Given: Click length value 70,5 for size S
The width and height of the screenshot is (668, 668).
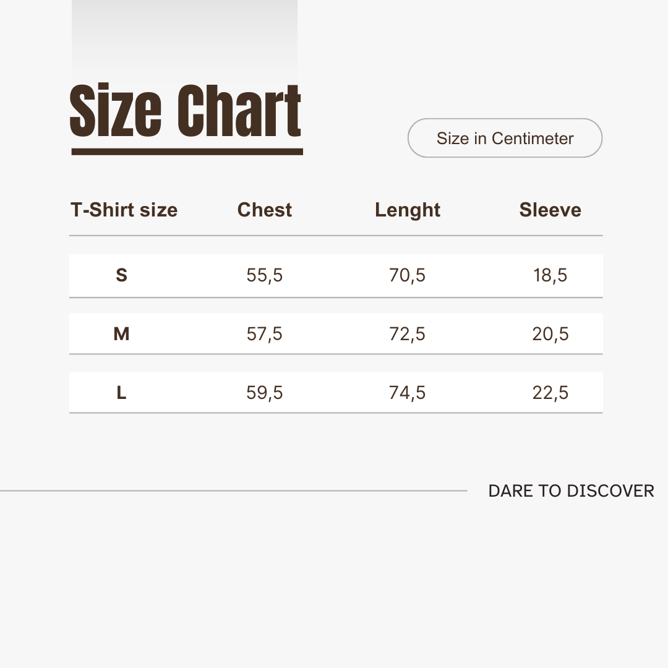Looking at the screenshot, I should [407, 275].
